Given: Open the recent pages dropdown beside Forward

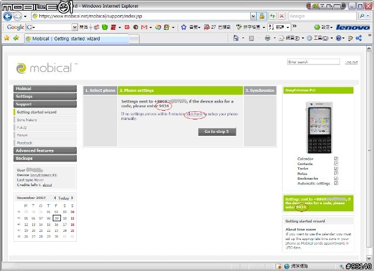Looking at the screenshot, I should [25, 16].
